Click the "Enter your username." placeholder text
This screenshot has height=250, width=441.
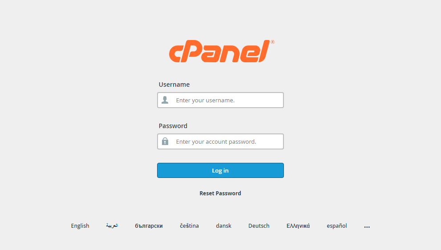pyautogui.click(x=205, y=101)
